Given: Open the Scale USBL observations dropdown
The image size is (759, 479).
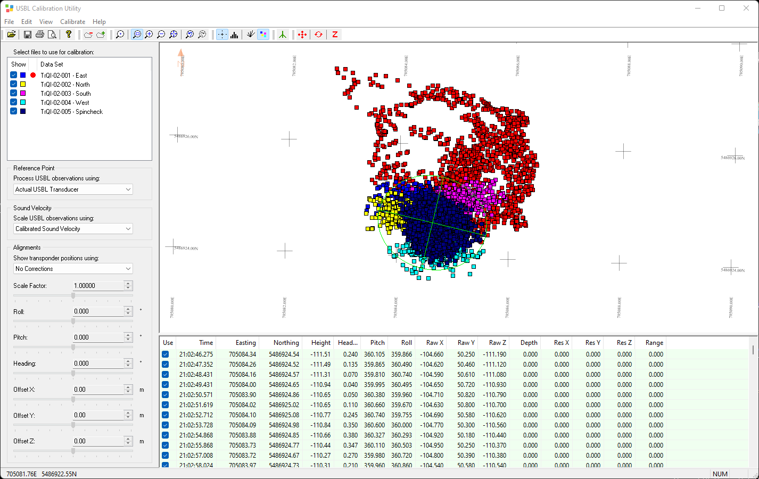Looking at the screenshot, I should point(128,228).
